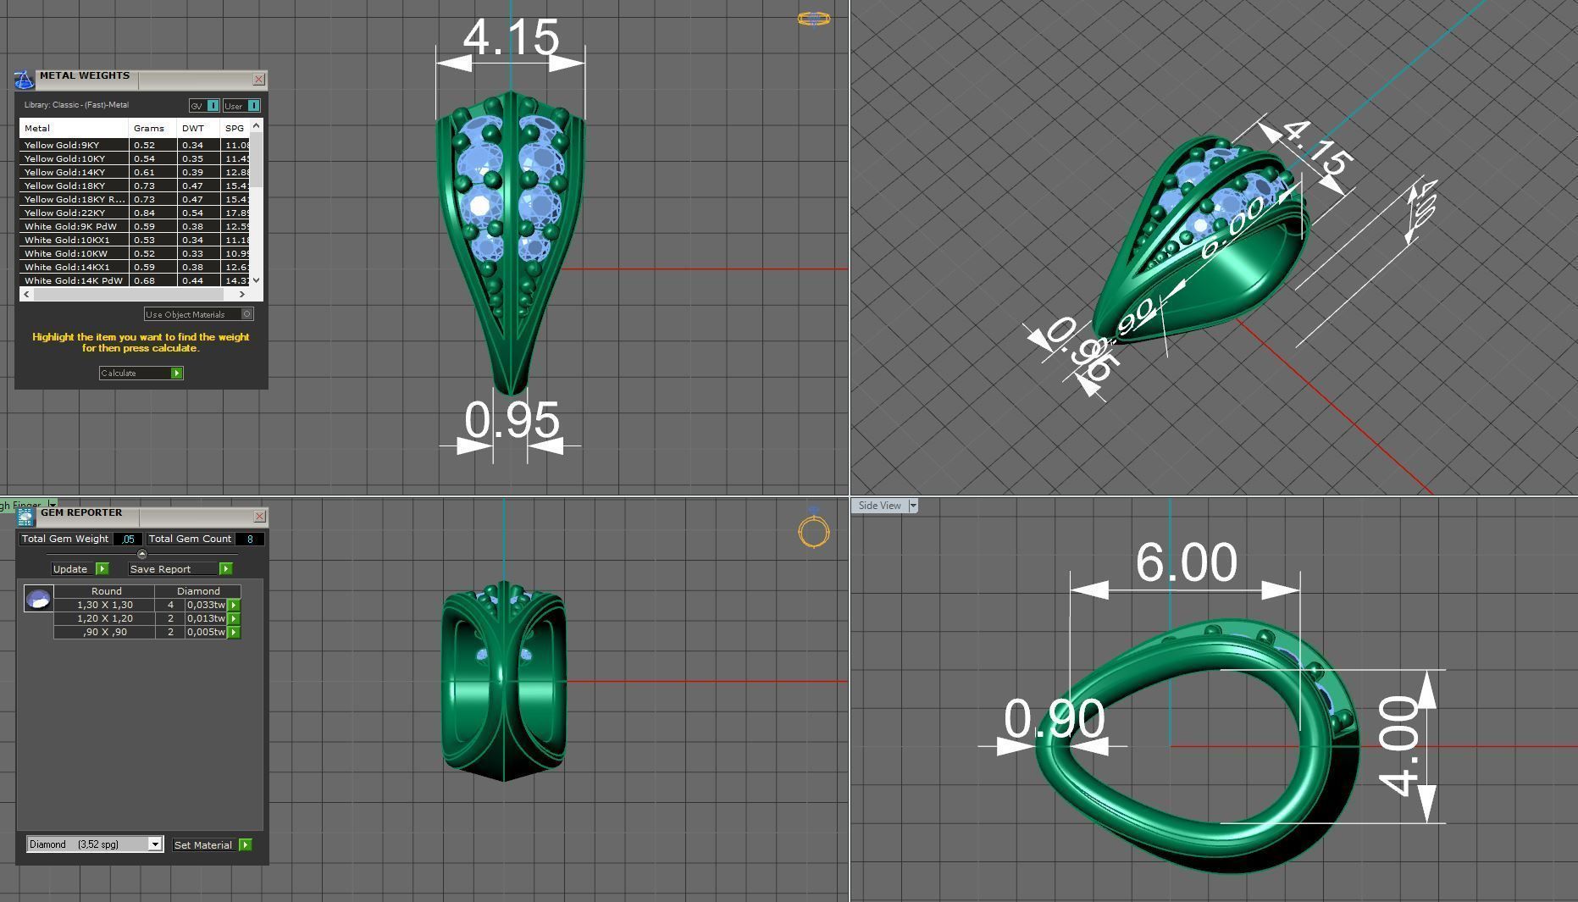
Task: Click the SPG column header
Action: tap(235, 128)
